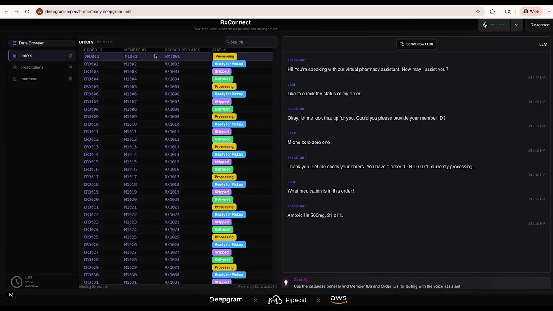Click Delivered badge for ORD028
Viewport: 553px width, 311px height.
pyautogui.click(x=222, y=260)
